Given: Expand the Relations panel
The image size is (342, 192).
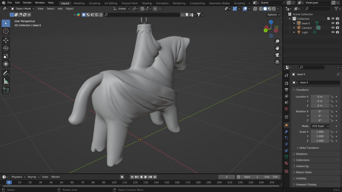Looking at the screenshot, I should pyautogui.click(x=302, y=154).
